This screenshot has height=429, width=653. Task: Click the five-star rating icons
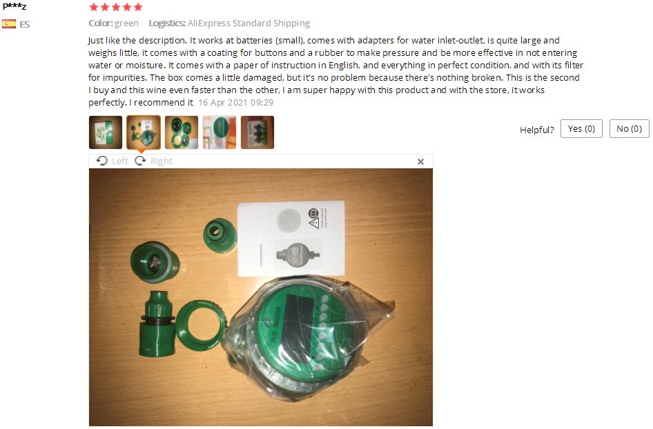pyautogui.click(x=116, y=7)
